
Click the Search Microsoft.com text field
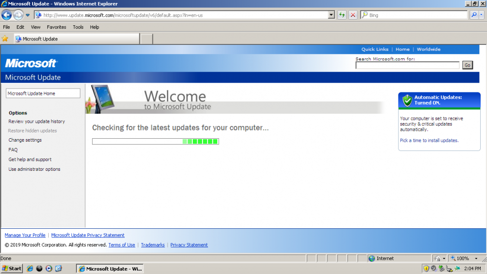(408, 65)
